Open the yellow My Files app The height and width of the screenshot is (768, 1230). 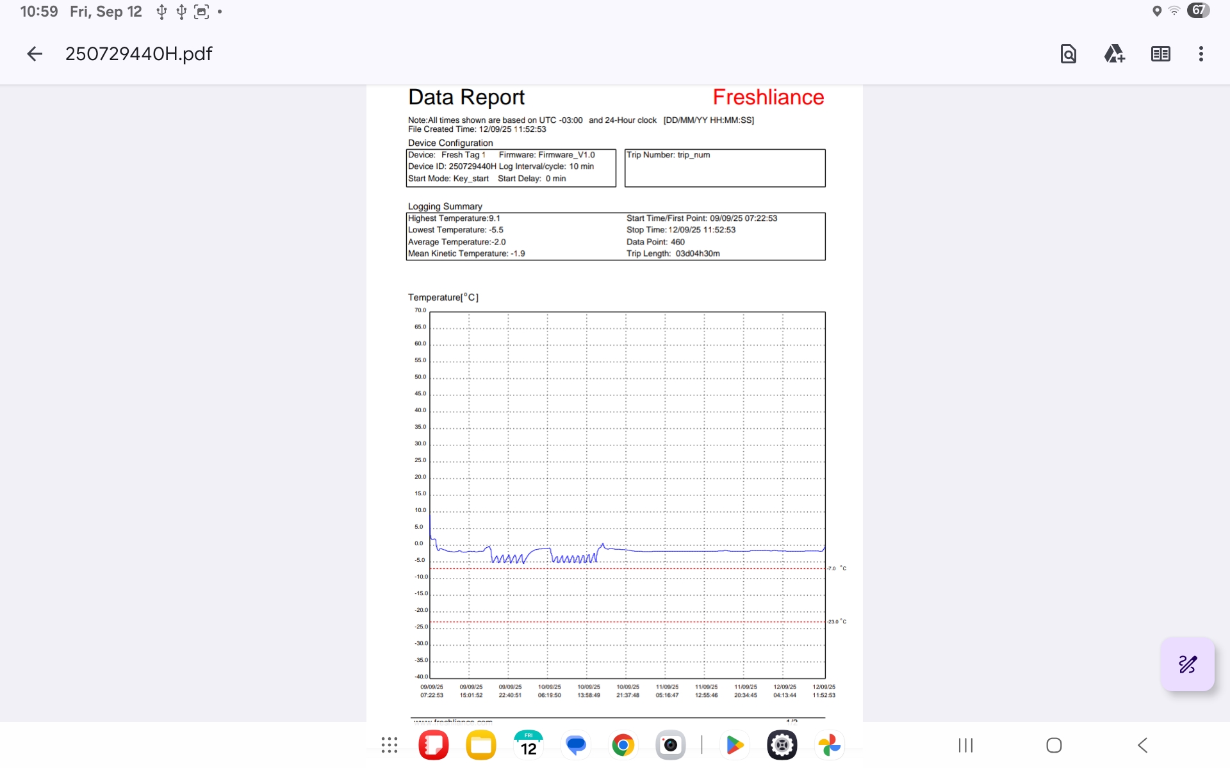481,745
